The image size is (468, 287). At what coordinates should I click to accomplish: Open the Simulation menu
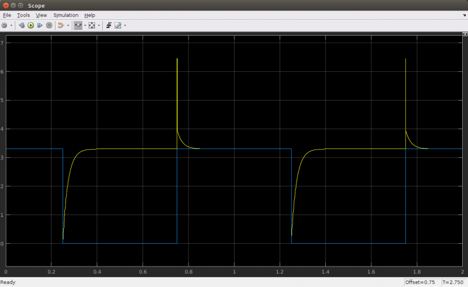click(x=66, y=15)
